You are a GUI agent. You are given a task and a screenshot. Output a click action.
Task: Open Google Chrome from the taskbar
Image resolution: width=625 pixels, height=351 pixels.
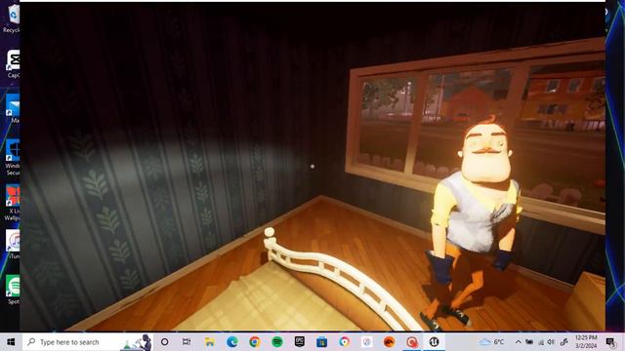tap(254, 342)
